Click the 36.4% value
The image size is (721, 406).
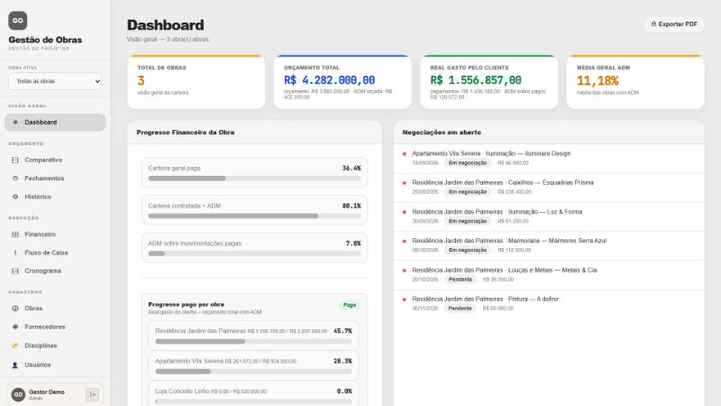point(351,169)
